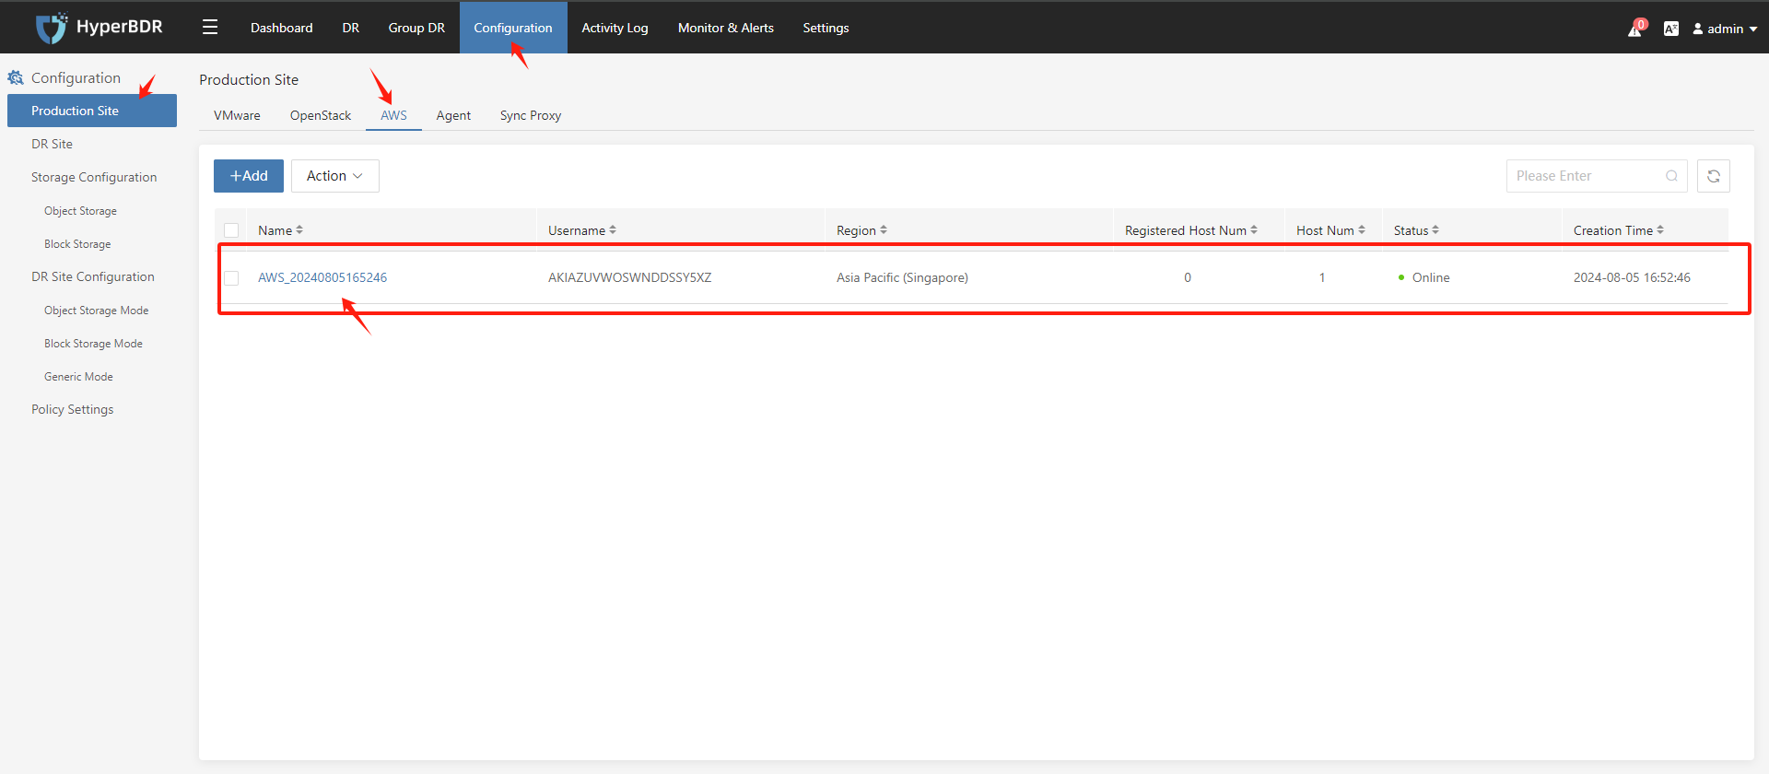This screenshot has height=774, width=1769.
Task: Open the DR menu item
Action: [x=351, y=28]
